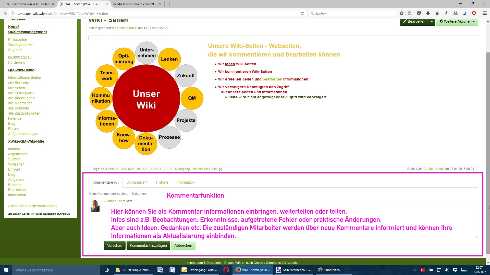Open the Pocket save icon
Viewport: 490px width, 275px height.
[419, 13]
